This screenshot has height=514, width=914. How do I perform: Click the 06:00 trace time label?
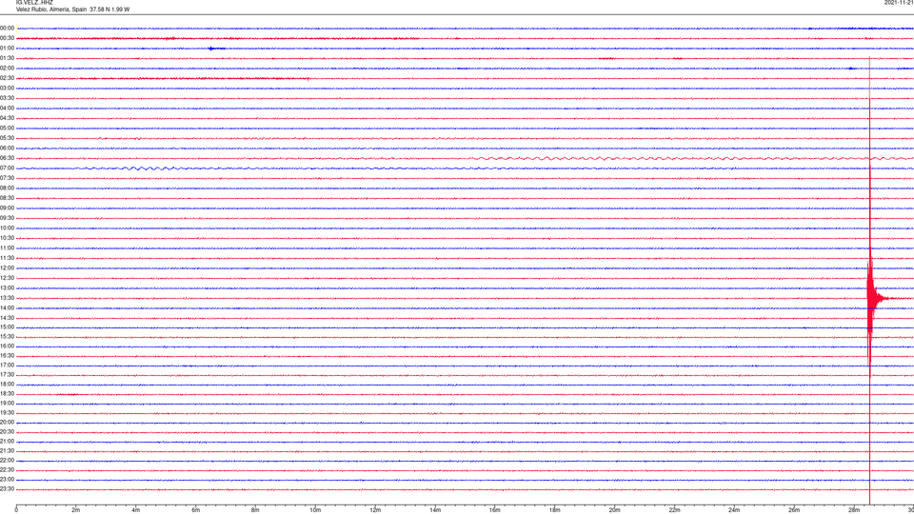point(7,148)
